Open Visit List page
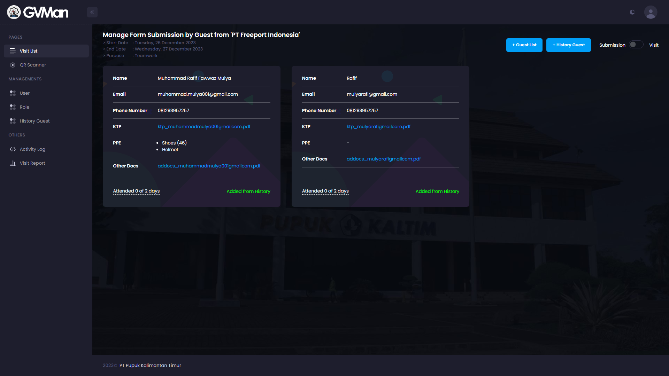Viewport: 669px width, 376px height. 46,51
